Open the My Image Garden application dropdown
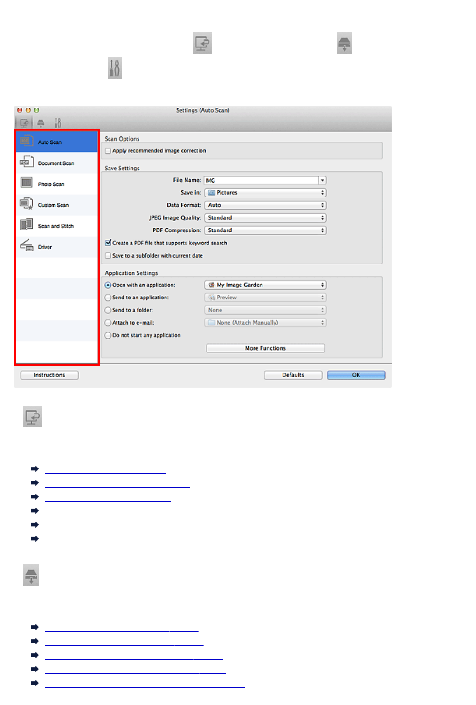476x705 pixels. pyautogui.click(x=265, y=285)
